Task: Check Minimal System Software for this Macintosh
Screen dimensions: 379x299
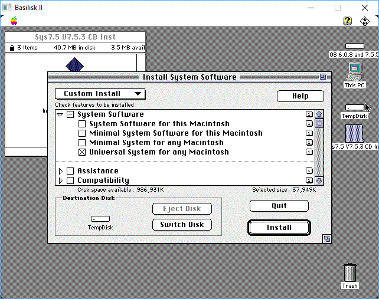Action: click(82, 133)
